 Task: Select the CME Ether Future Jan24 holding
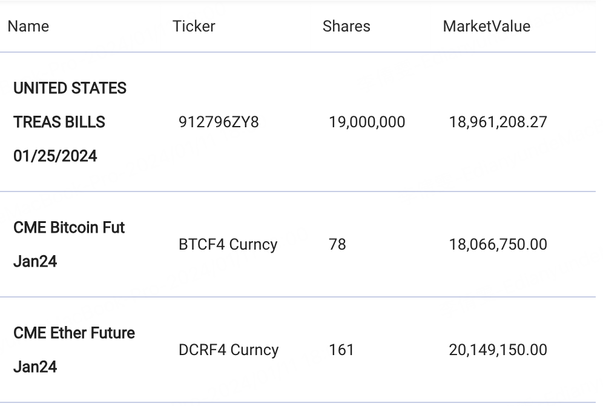74,350
